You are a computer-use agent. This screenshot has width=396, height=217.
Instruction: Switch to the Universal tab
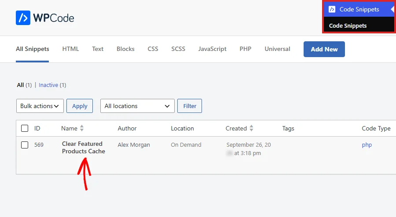click(277, 49)
